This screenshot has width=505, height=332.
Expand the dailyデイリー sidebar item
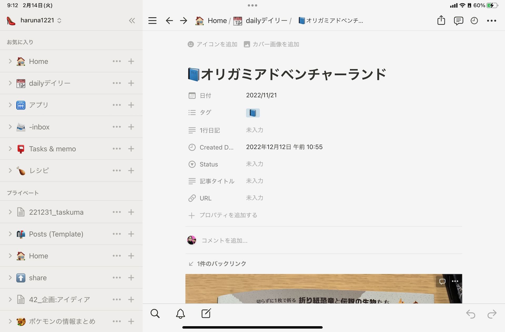10,83
